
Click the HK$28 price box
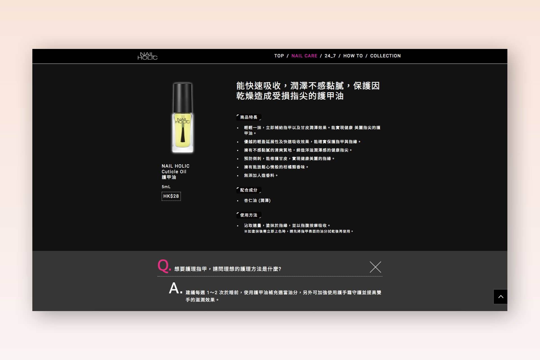click(171, 196)
